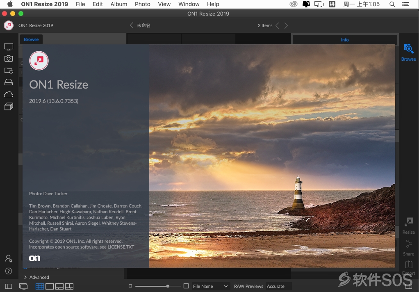Click the Creative Cloud menu bar icon
The width and height of the screenshot is (419, 292).
click(x=294, y=4)
